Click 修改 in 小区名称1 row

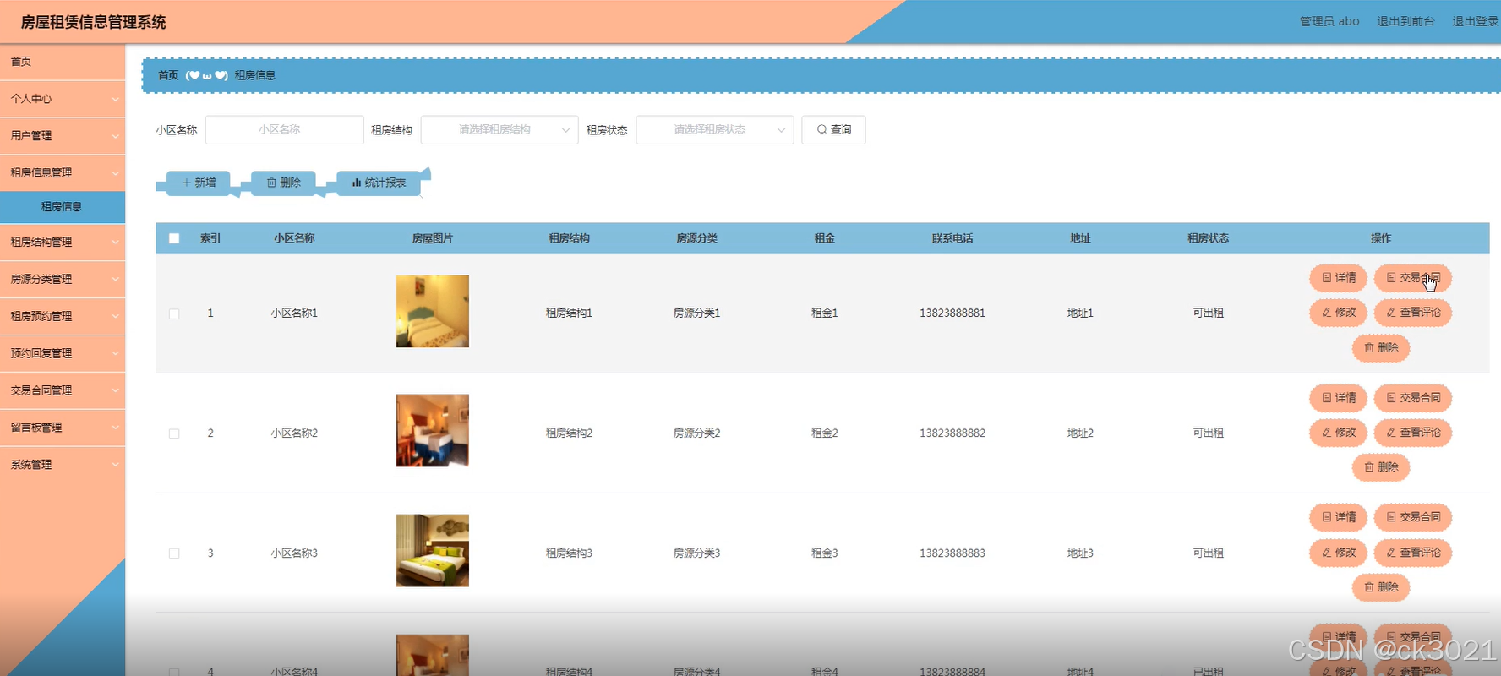point(1339,313)
